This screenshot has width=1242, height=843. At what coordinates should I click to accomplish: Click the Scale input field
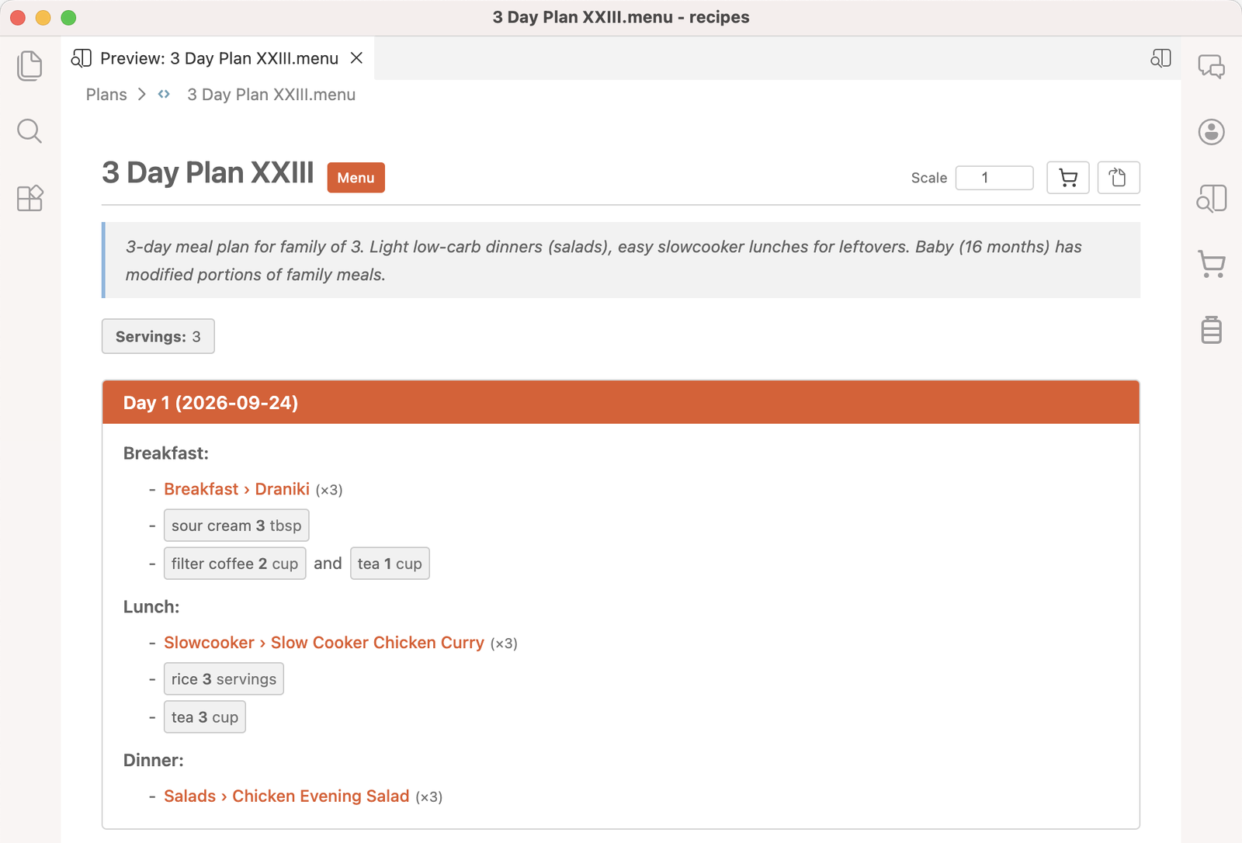994,178
